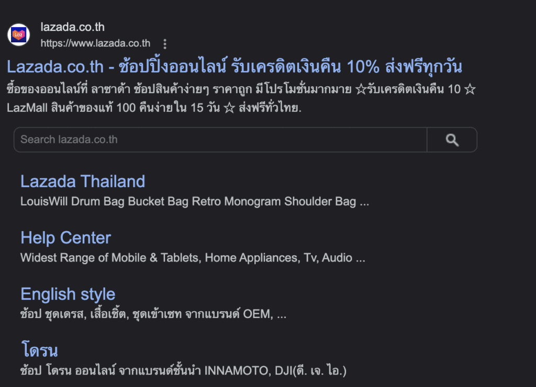
Task: Click the Mobile & Tablets description snippet
Action: coord(193,258)
